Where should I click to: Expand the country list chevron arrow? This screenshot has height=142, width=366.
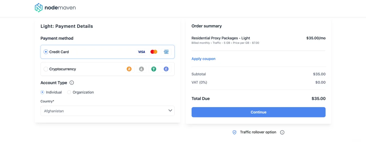click(x=170, y=111)
